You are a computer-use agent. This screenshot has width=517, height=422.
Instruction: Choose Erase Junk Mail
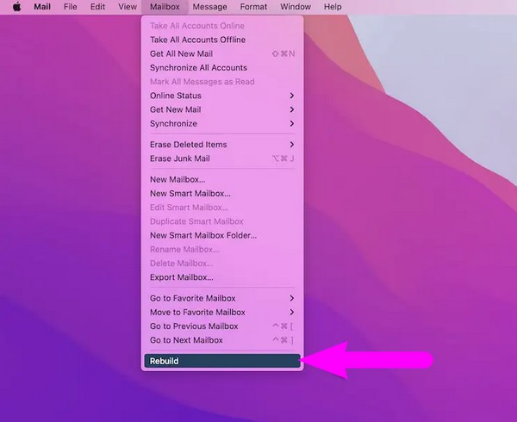179,158
